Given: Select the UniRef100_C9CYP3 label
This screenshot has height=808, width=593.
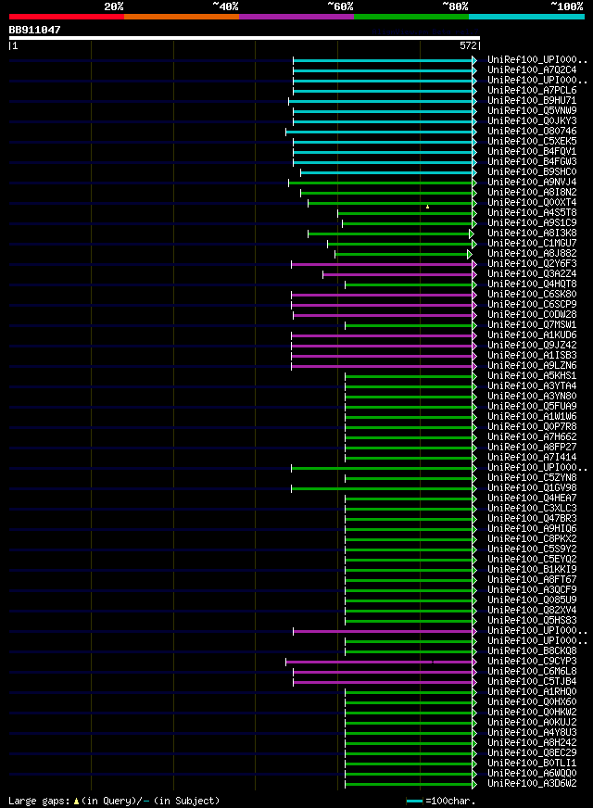Looking at the screenshot, I should coord(532,662).
